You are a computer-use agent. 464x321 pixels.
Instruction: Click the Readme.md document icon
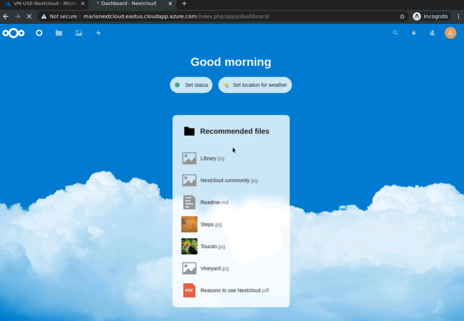pyautogui.click(x=189, y=202)
